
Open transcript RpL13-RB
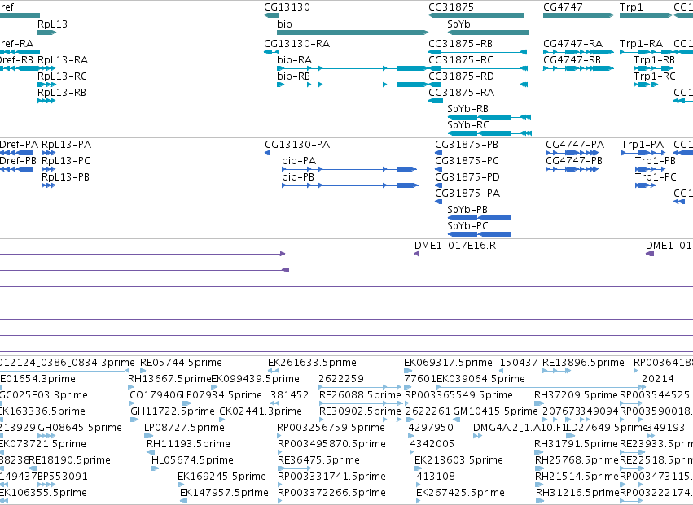point(61,93)
